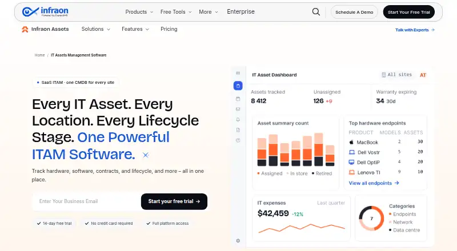Click the Dell Vostr laptop icon
Viewport: 457px width, 251px height.
click(352, 152)
